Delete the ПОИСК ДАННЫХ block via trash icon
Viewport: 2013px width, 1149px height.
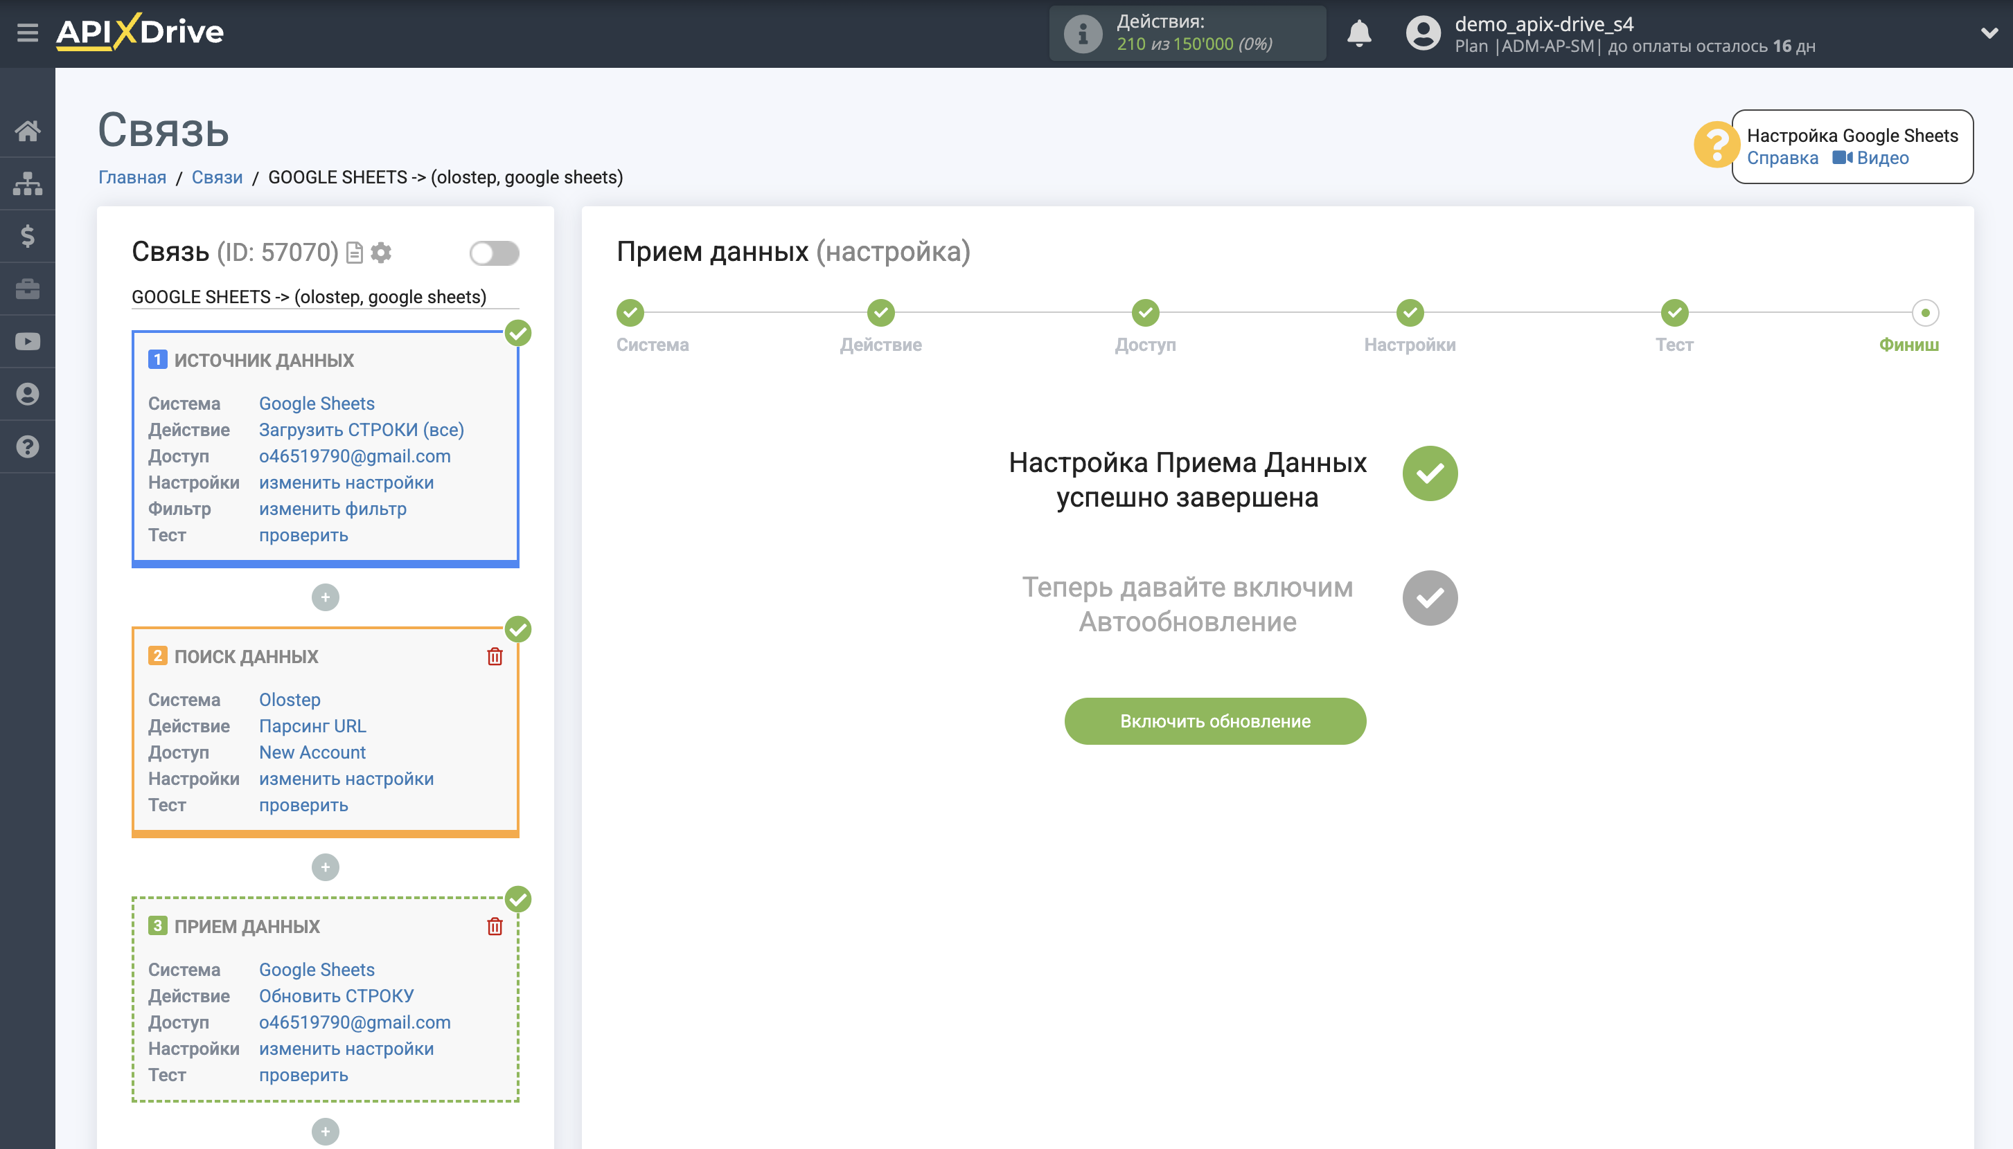tap(495, 655)
